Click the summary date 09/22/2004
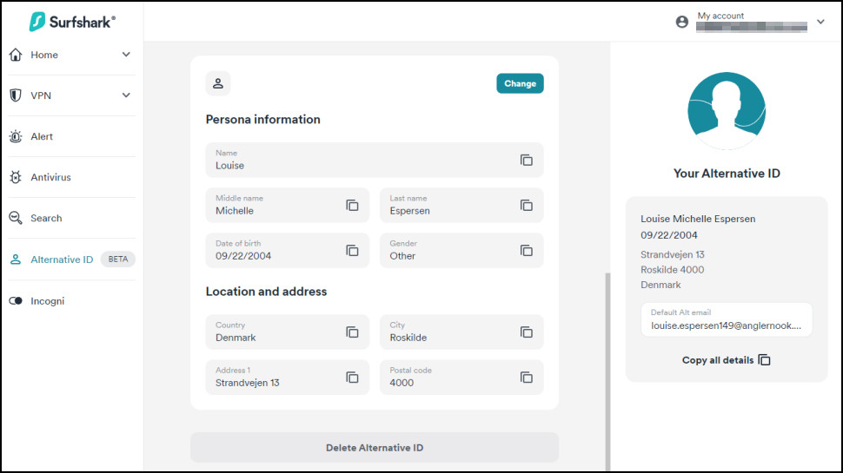 pyautogui.click(x=669, y=235)
